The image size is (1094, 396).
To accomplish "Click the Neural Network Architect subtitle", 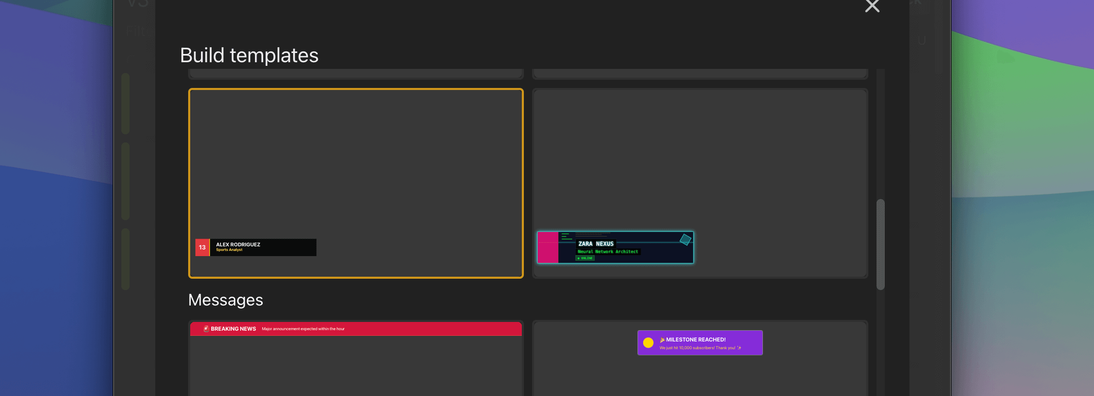I will pos(608,251).
